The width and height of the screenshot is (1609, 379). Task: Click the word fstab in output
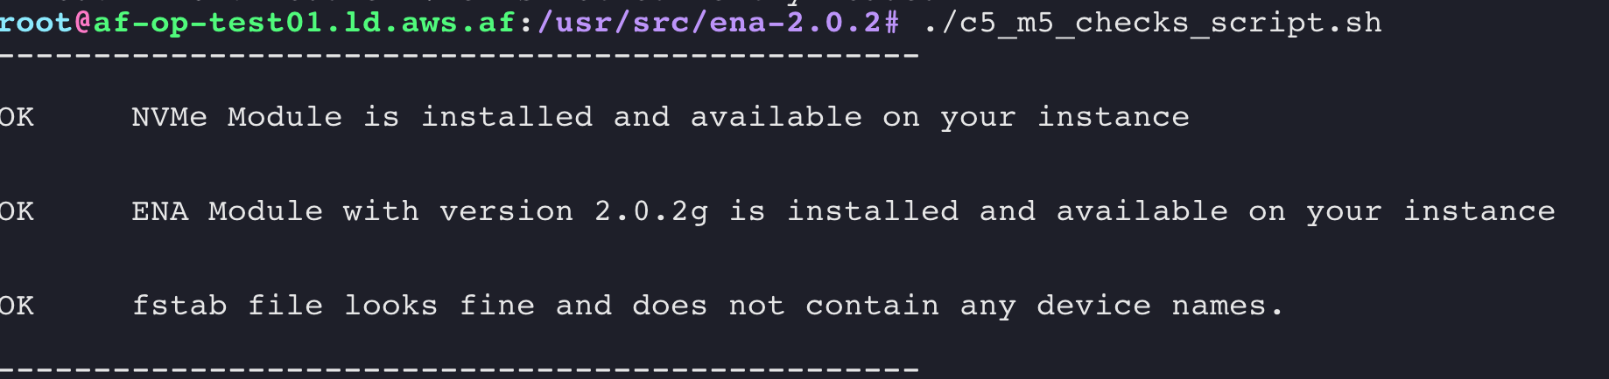tap(179, 305)
